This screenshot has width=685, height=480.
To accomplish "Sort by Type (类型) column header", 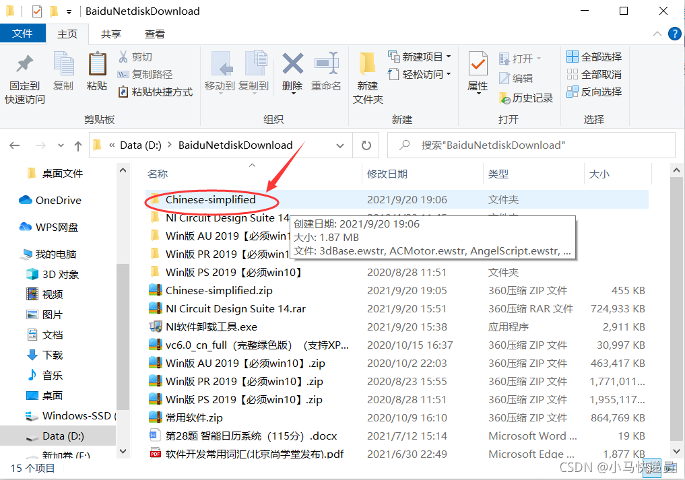I will [x=498, y=174].
